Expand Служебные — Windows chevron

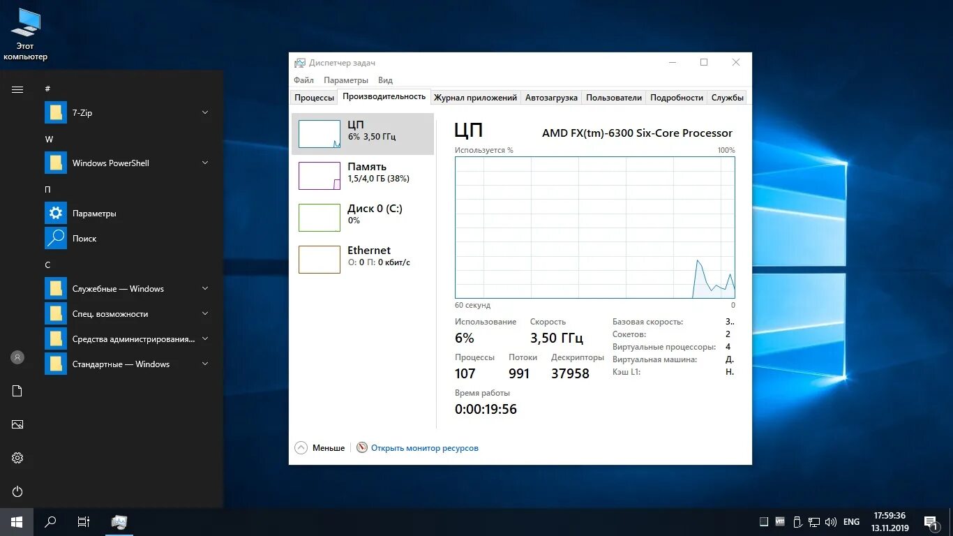coord(205,288)
